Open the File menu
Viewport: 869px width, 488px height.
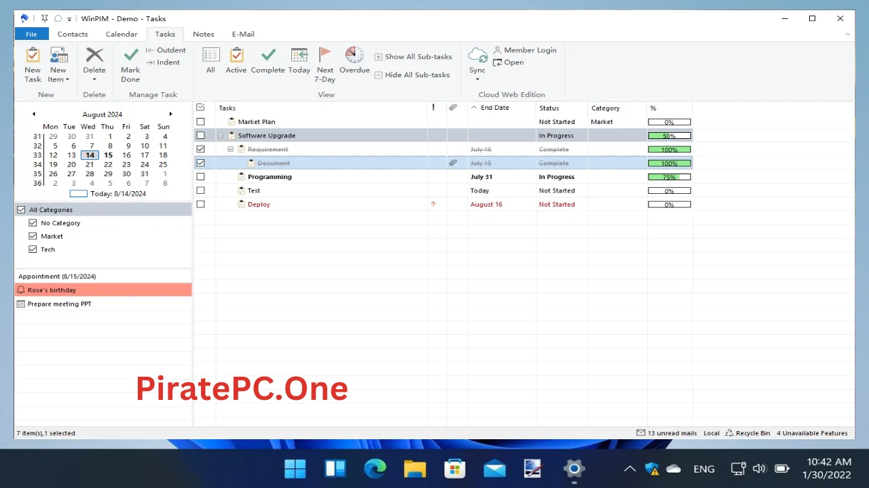31,34
